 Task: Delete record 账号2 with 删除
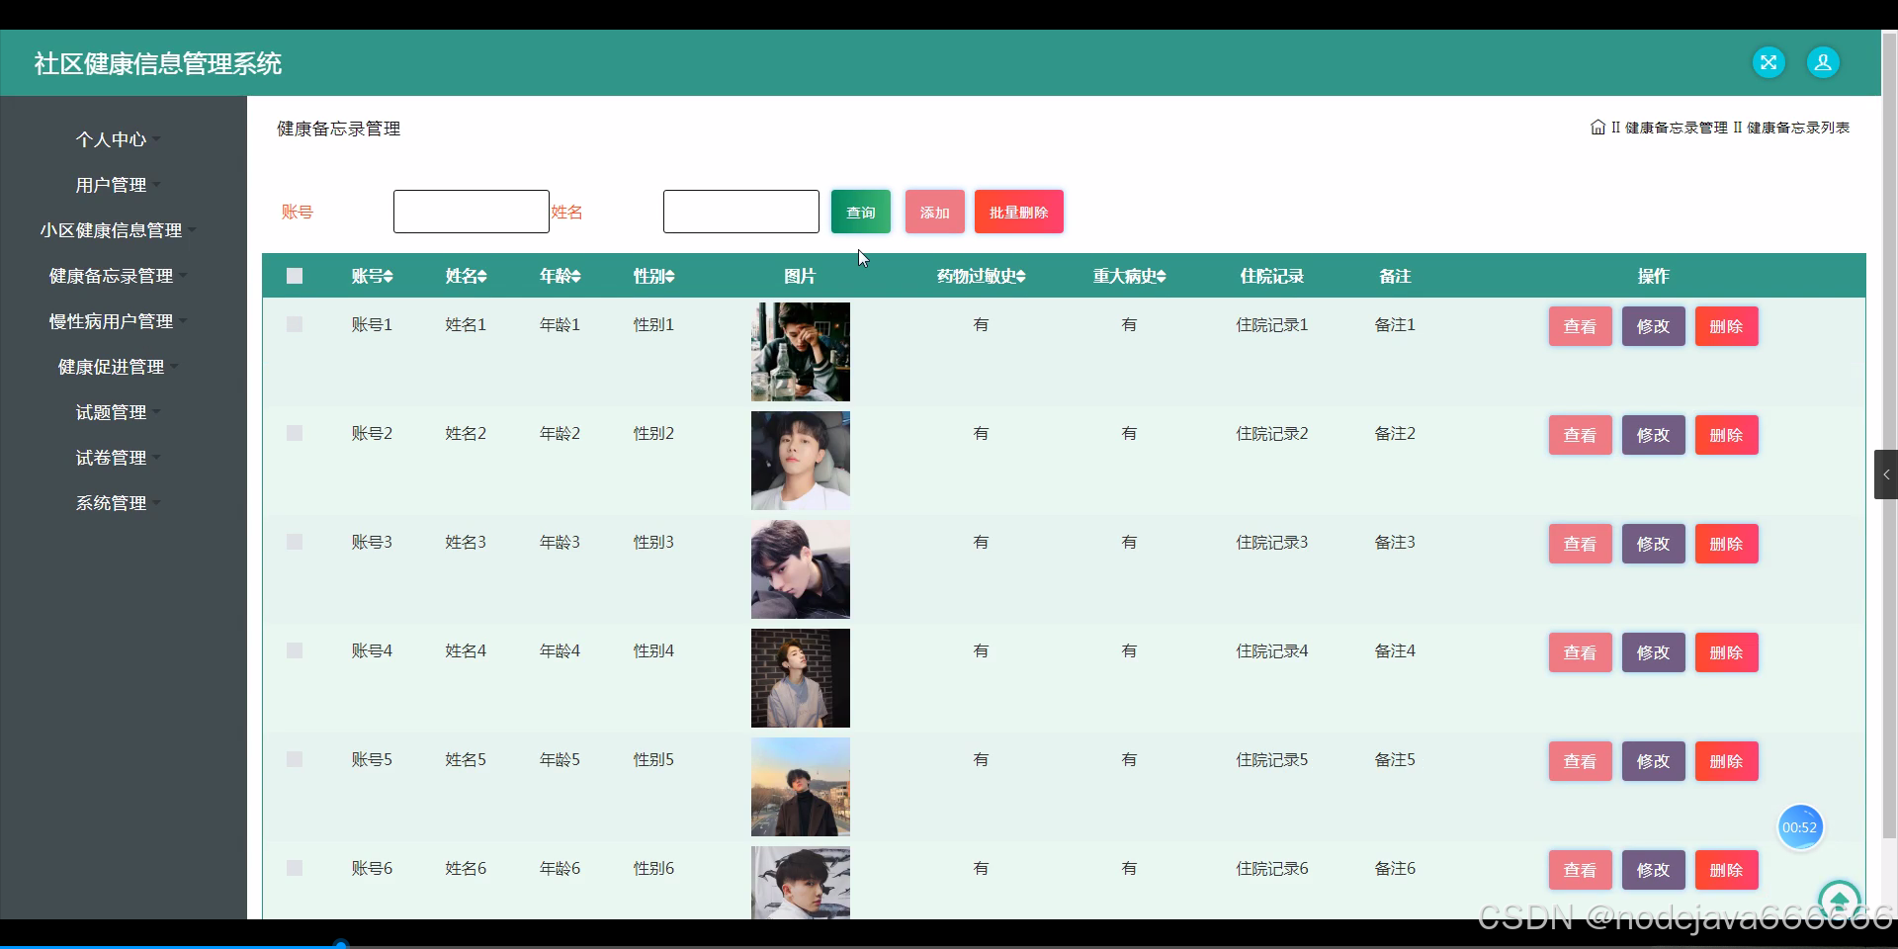coord(1727,435)
